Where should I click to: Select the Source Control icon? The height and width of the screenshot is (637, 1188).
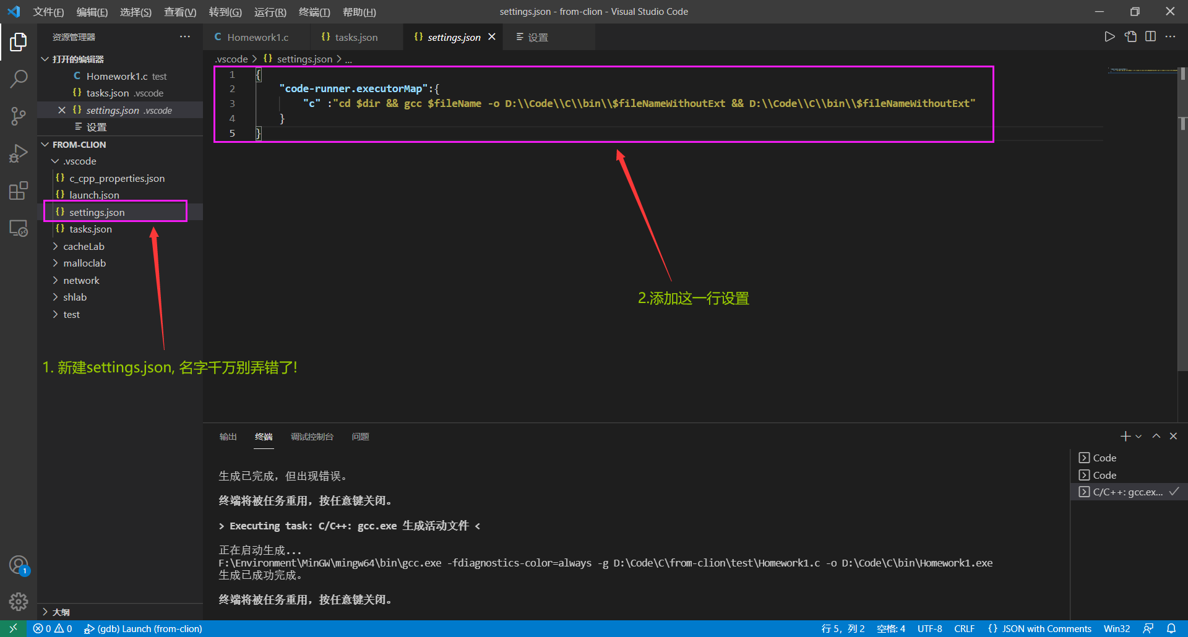(18, 116)
